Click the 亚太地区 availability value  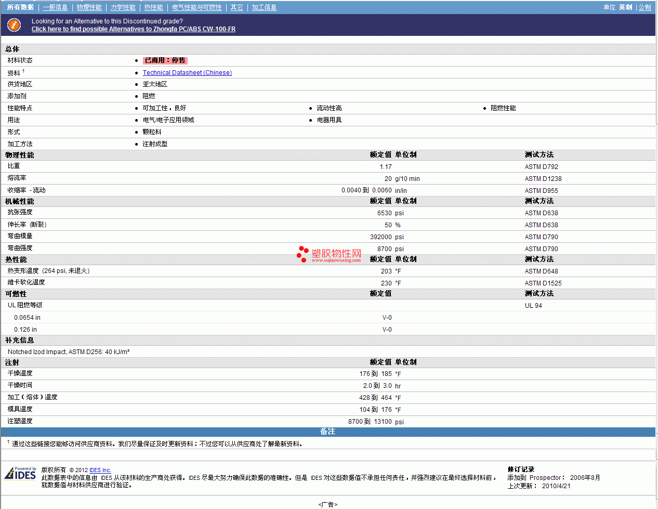155,84
